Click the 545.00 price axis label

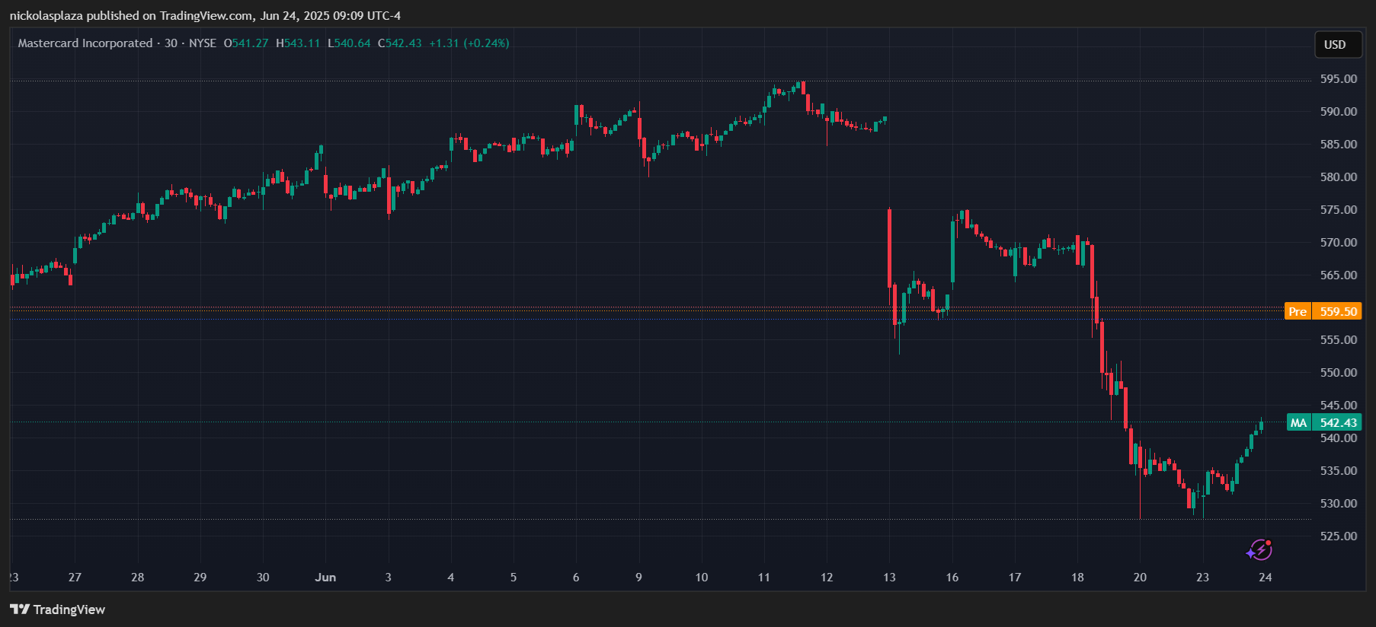[x=1339, y=406]
